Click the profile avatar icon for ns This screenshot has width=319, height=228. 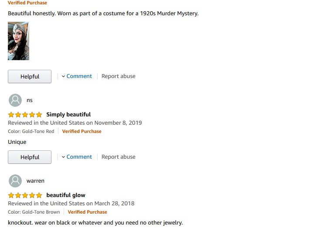tap(15, 100)
